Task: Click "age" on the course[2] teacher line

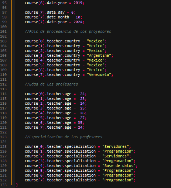Action: click(68, 104)
